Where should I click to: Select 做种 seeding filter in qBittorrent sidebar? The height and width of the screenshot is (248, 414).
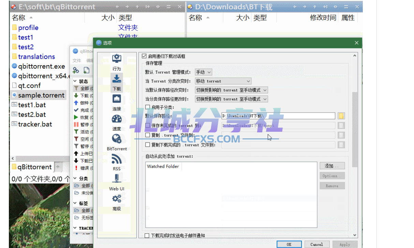84,103
